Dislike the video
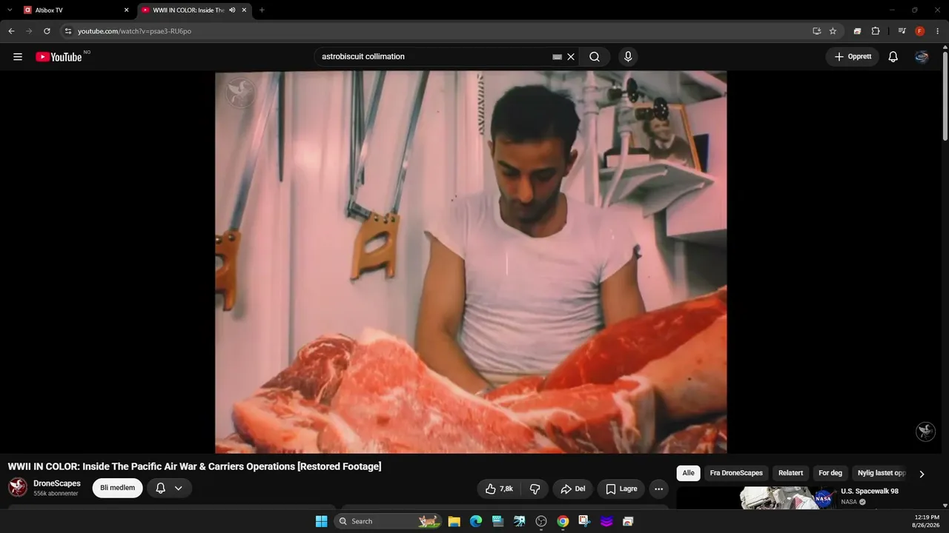The height and width of the screenshot is (533, 949). [x=535, y=489]
